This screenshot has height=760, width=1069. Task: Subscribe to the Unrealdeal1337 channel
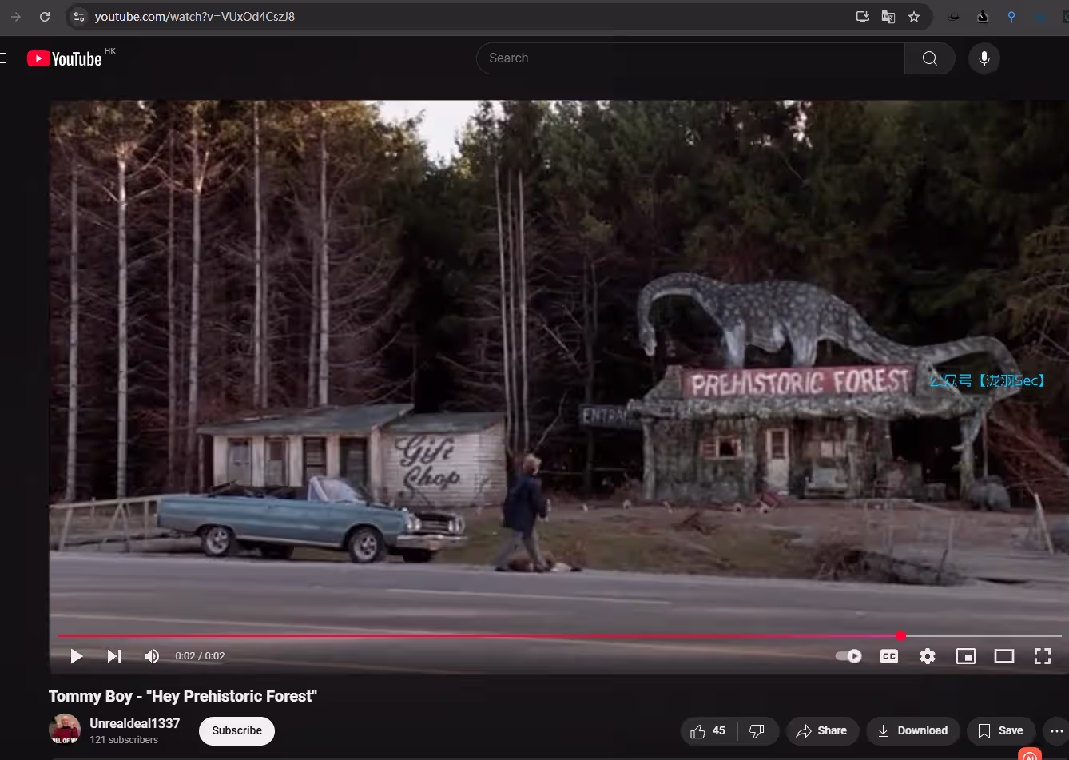pyautogui.click(x=236, y=731)
